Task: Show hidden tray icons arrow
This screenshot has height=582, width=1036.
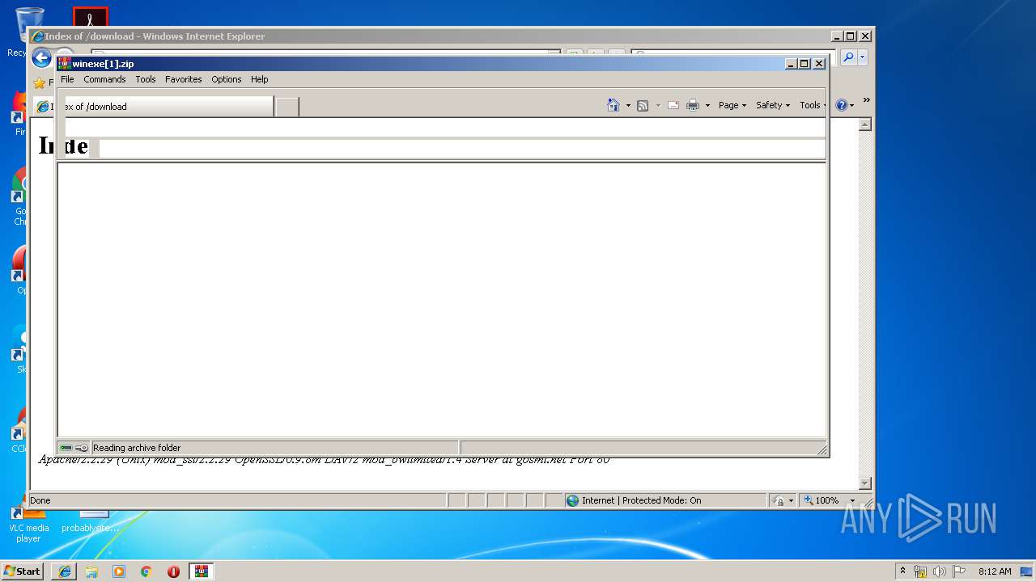Action: click(x=902, y=571)
